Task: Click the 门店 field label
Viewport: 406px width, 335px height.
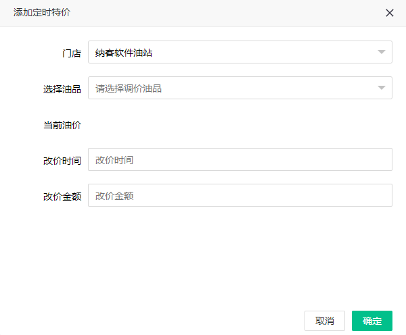Action: tap(71, 53)
